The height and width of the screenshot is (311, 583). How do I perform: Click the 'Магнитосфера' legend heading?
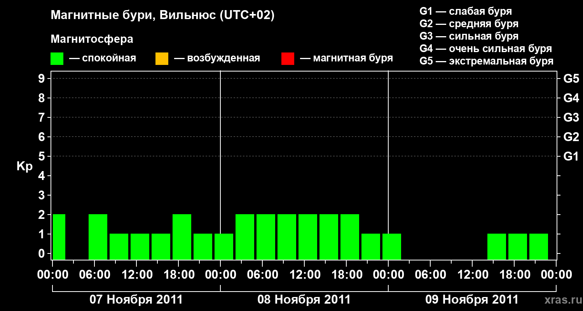click(x=92, y=39)
